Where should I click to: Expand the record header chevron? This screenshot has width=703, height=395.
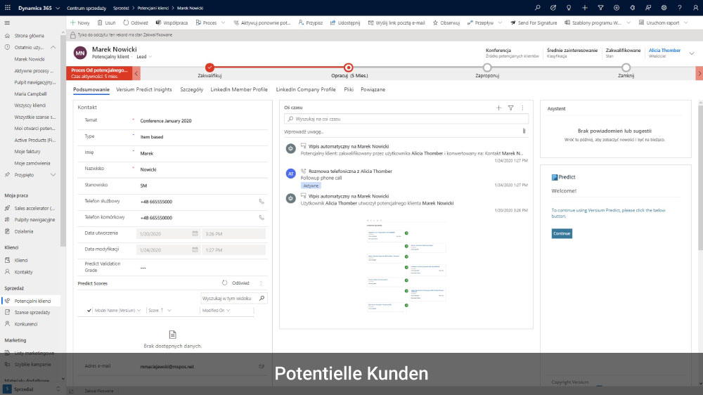(692, 53)
